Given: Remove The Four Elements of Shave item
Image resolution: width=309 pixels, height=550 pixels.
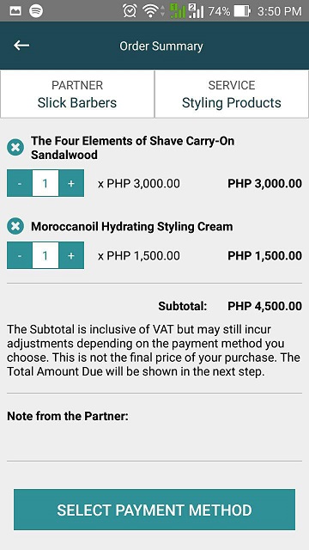Looking at the screenshot, I should [15, 147].
